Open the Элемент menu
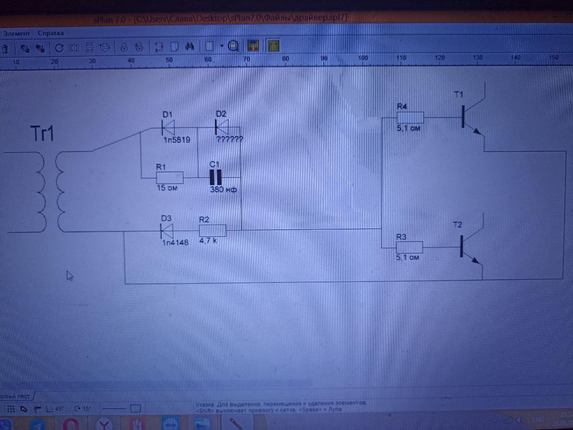The height and width of the screenshot is (430, 573). (16, 33)
